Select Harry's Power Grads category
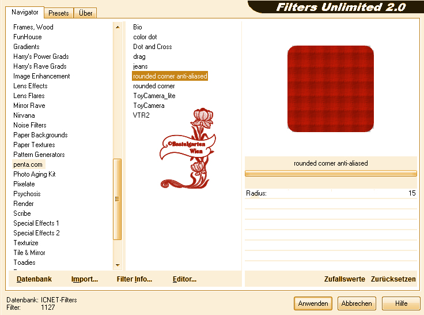 coord(41,57)
